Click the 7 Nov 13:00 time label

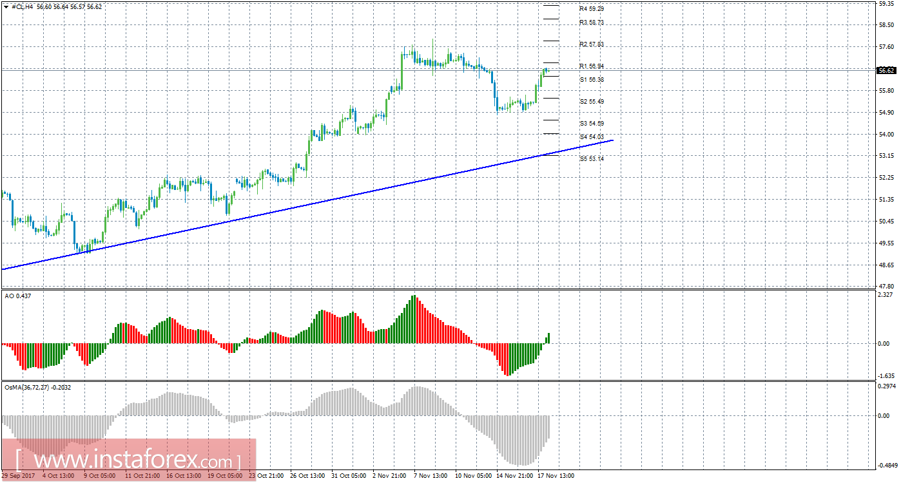(x=430, y=477)
